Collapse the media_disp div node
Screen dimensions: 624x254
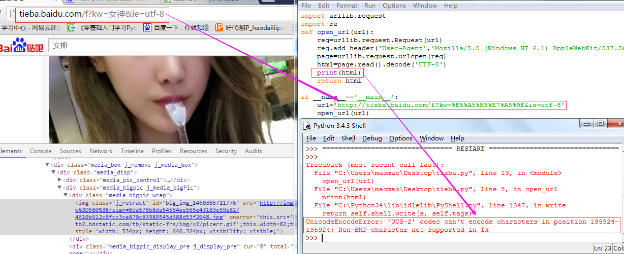click(x=54, y=172)
